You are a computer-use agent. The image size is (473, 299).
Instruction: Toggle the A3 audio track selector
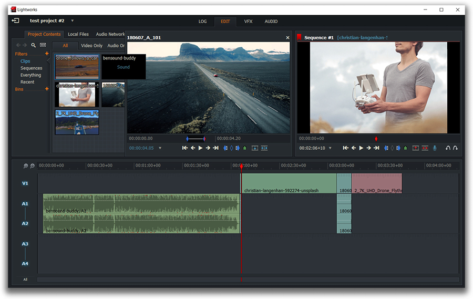click(x=25, y=244)
